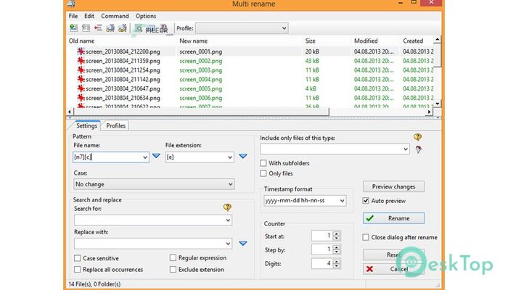Click the file list vertical scrollbar down arrow

click(438, 104)
